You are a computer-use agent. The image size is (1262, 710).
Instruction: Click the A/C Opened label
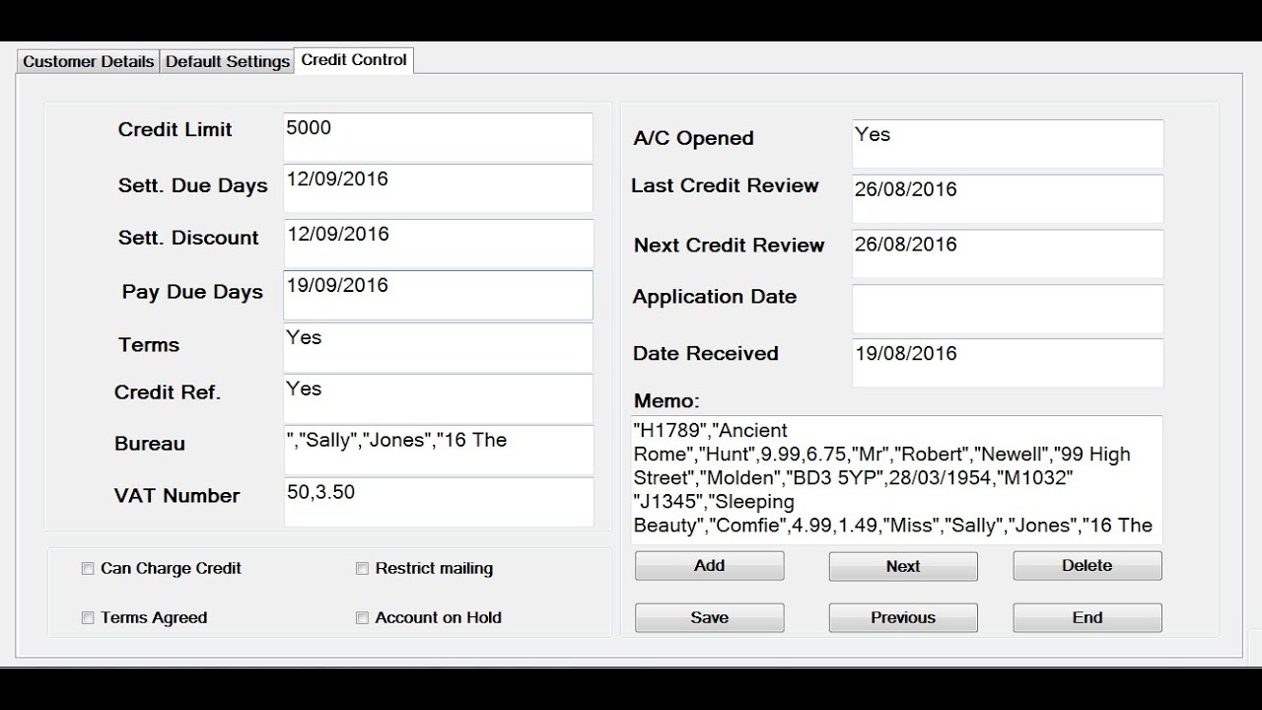point(694,138)
